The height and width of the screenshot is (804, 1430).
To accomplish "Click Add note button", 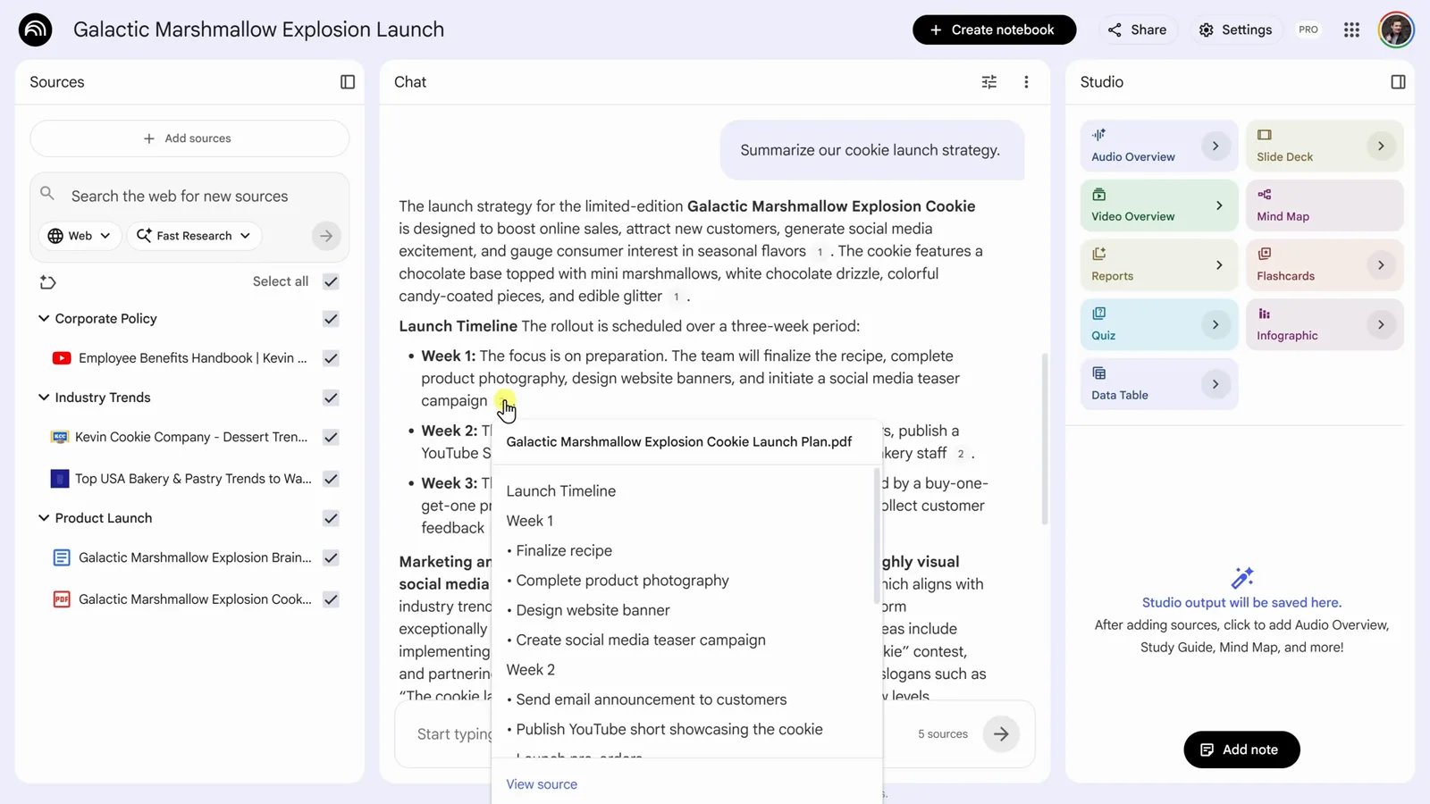I will coord(1241,750).
